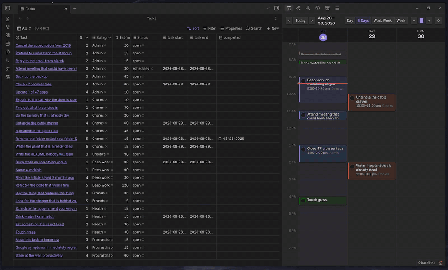The image size is (448, 270).
Task: Open the three-dot more options menu
Action: [276, 18]
